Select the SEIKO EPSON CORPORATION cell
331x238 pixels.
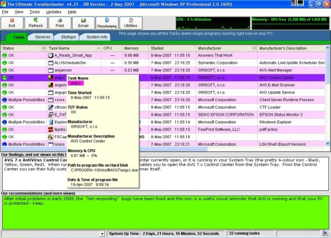226,114
